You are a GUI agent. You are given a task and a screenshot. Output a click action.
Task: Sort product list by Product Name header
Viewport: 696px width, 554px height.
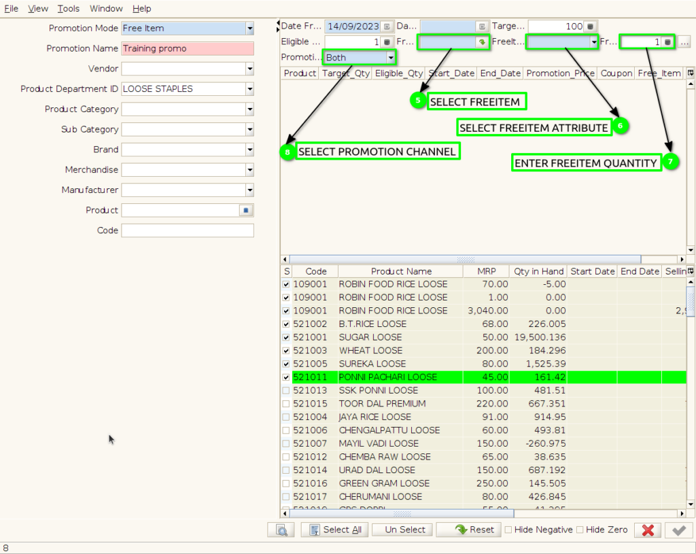(401, 271)
